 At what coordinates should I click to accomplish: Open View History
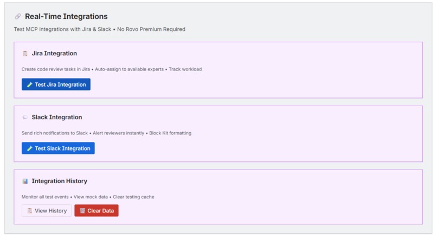[47, 211]
